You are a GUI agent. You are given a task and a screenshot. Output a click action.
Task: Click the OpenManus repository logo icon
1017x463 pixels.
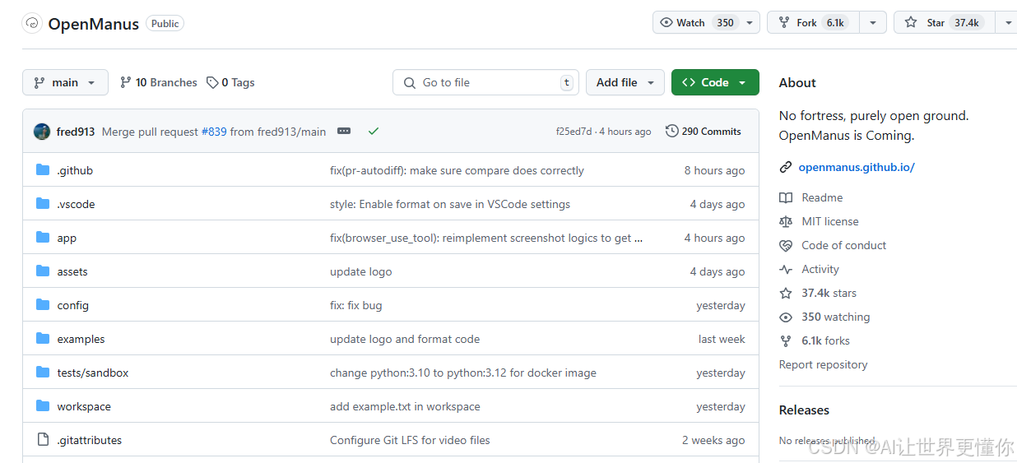(32, 23)
